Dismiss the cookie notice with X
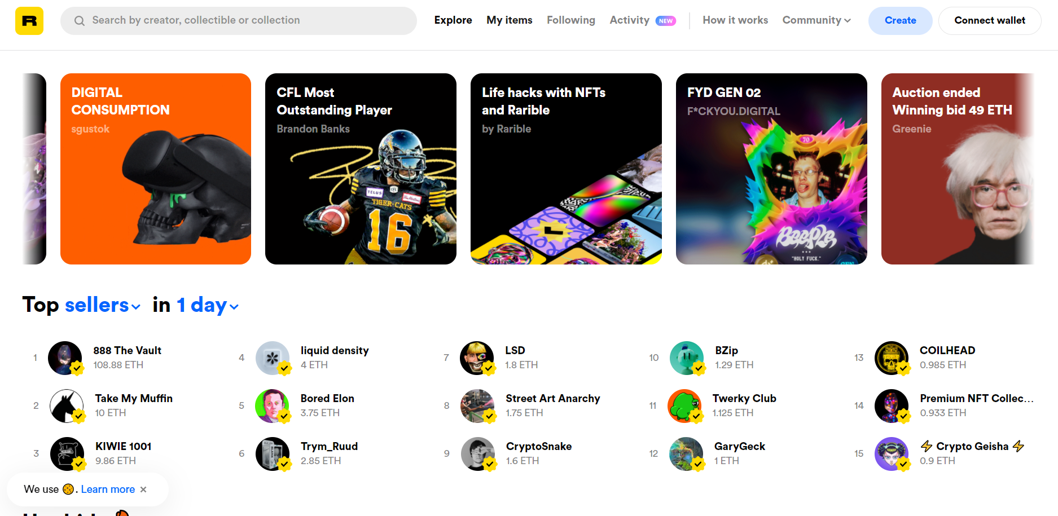The height and width of the screenshot is (516, 1058). click(x=143, y=489)
